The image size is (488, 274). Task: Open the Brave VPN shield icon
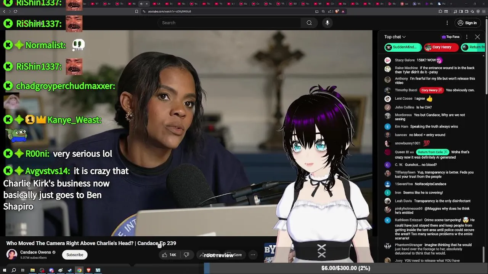(x=478, y=11)
